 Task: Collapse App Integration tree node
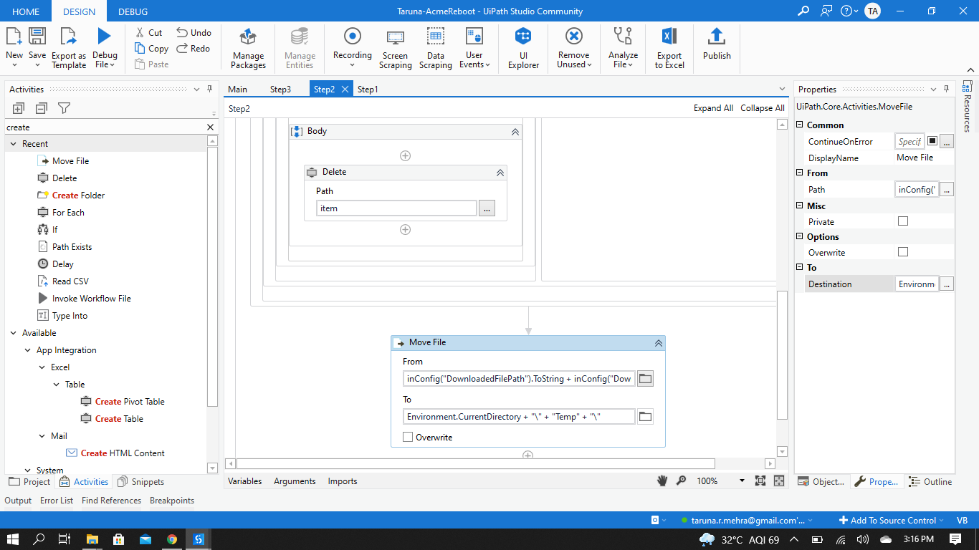[28, 350]
